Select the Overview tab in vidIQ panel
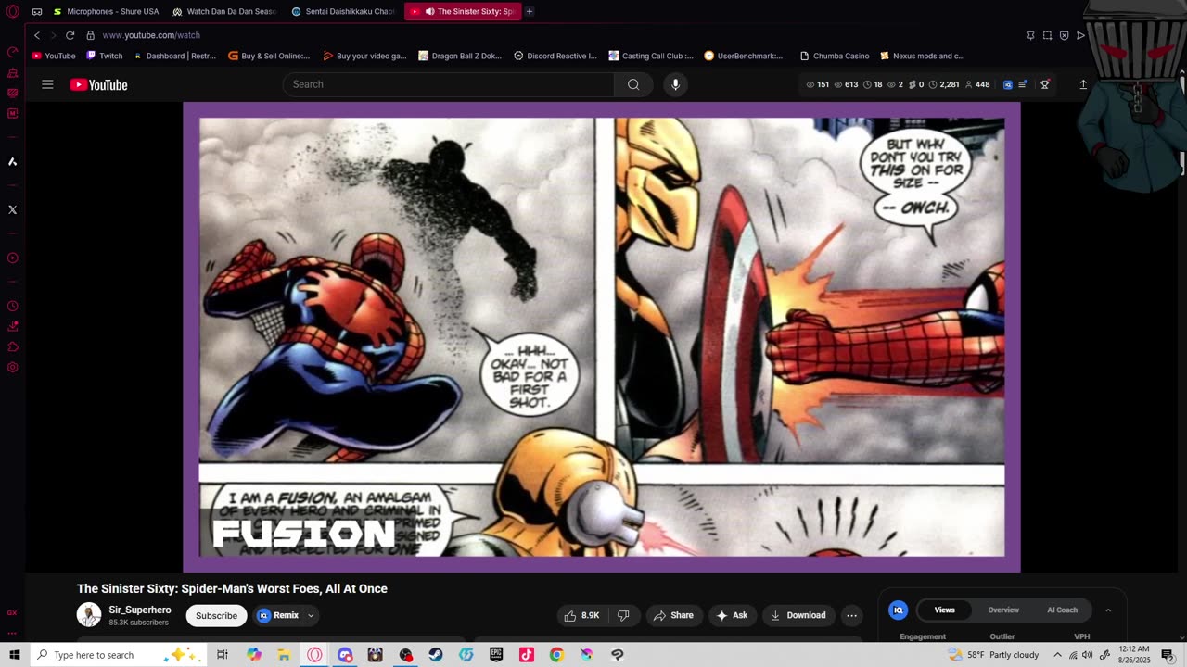Screen dimensions: 1187x667 click(x=1003, y=610)
